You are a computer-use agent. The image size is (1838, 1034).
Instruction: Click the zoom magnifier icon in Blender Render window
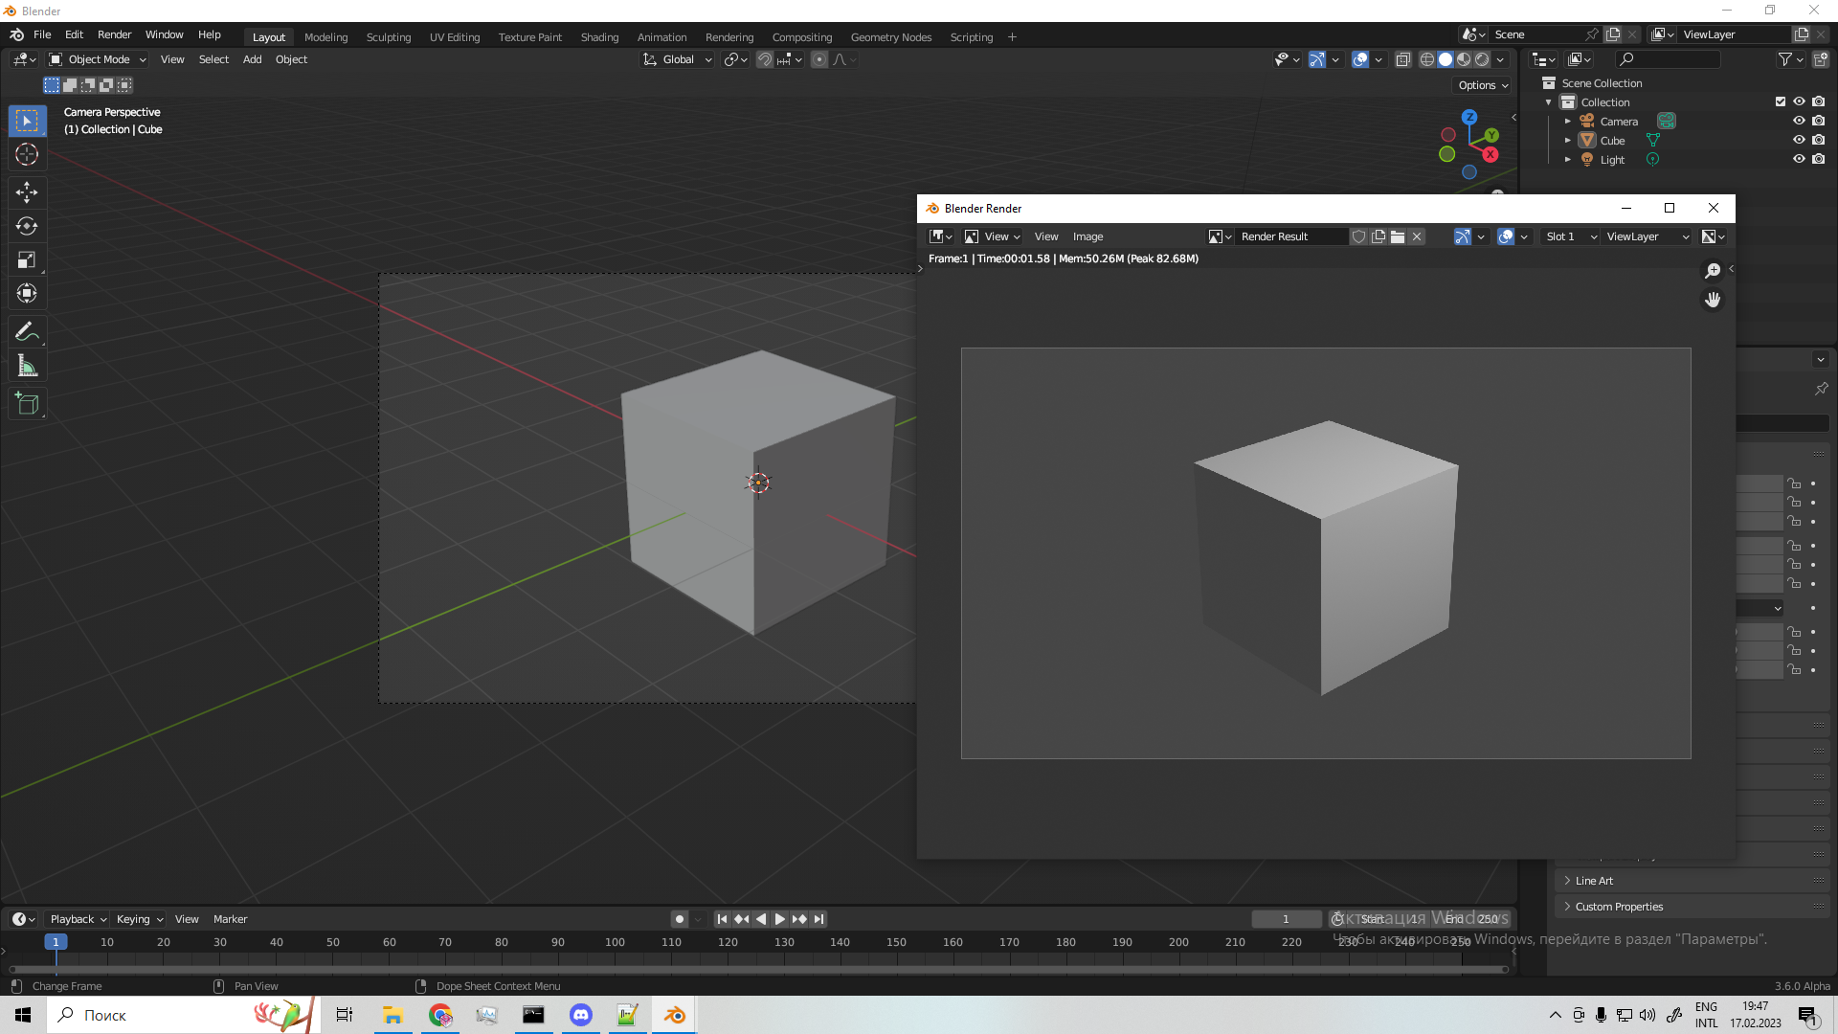pos(1713,271)
